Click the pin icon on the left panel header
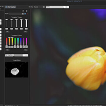 (x=1, y=6)
